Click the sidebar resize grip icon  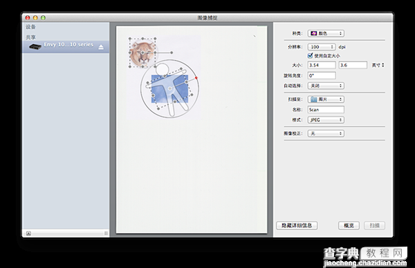click(x=106, y=233)
